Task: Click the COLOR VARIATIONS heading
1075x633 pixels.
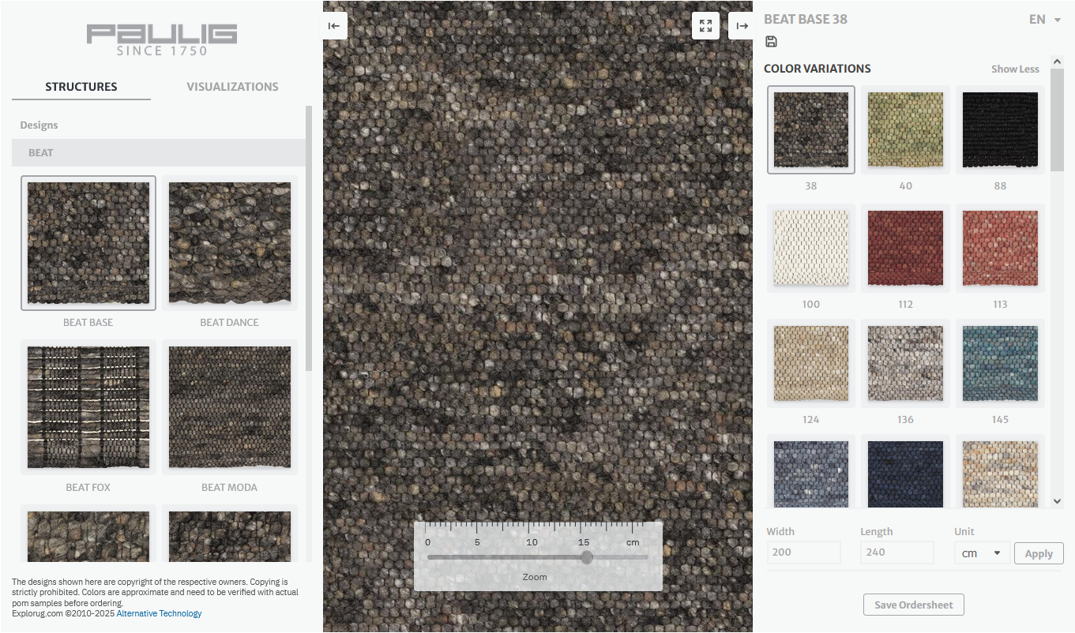Action: pos(818,69)
